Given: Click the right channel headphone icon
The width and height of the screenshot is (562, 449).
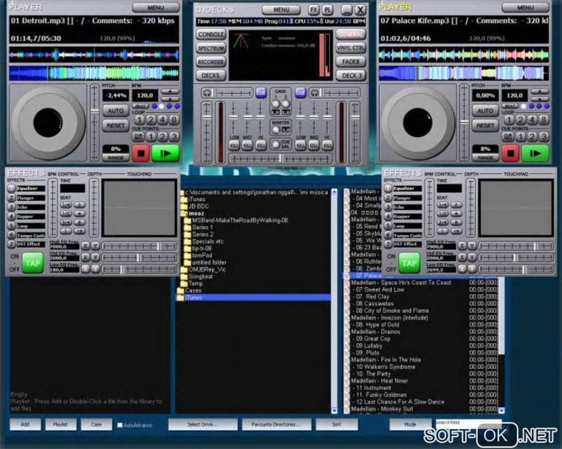Looking at the screenshot, I should 314,93.
